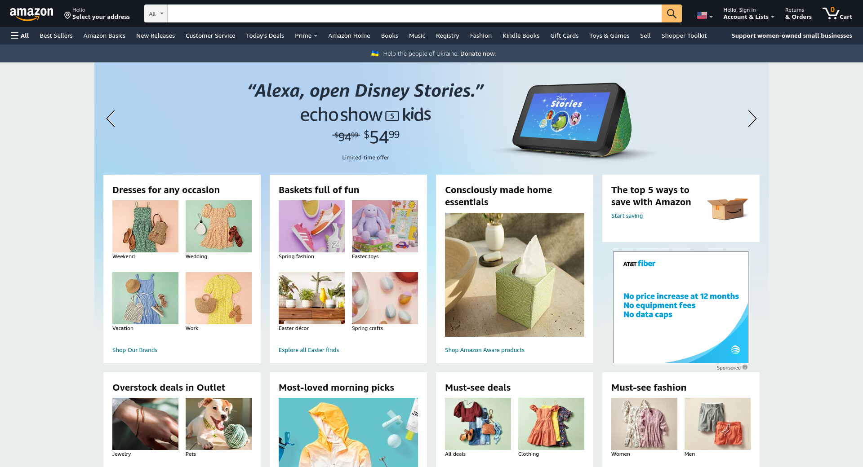This screenshot has height=467, width=863.
Task: Expand the All search category dropdown
Action: click(156, 13)
